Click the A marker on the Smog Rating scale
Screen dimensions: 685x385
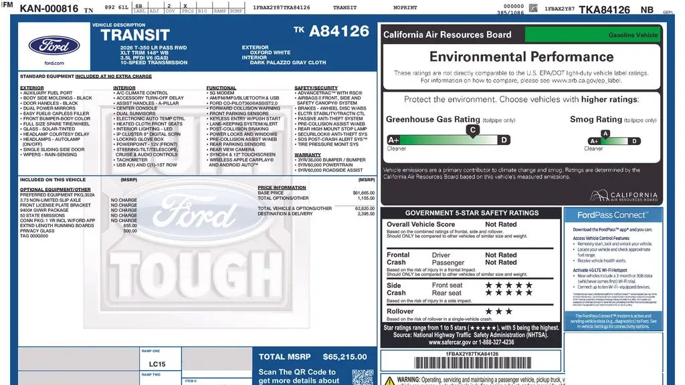coord(605,134)
